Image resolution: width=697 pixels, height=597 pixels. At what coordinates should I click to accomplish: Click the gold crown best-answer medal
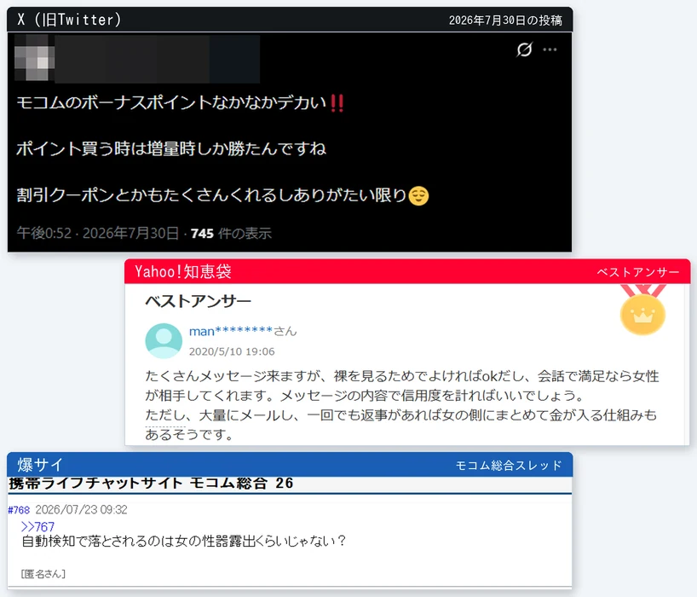click(642, 310)
